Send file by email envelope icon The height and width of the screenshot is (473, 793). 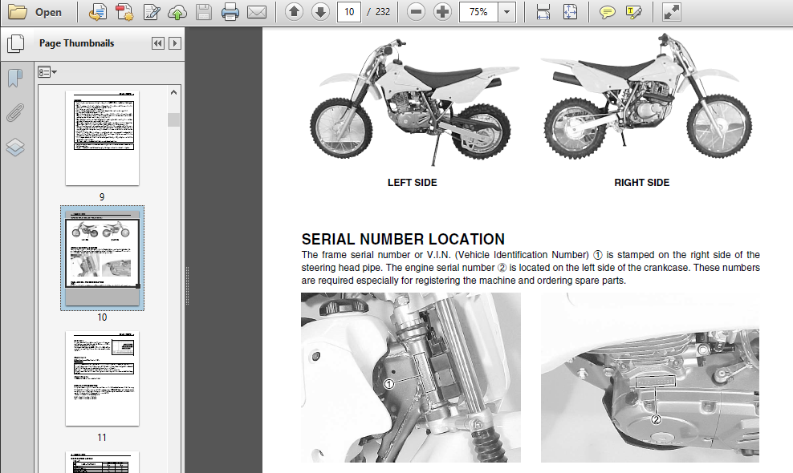click(257, 11)
